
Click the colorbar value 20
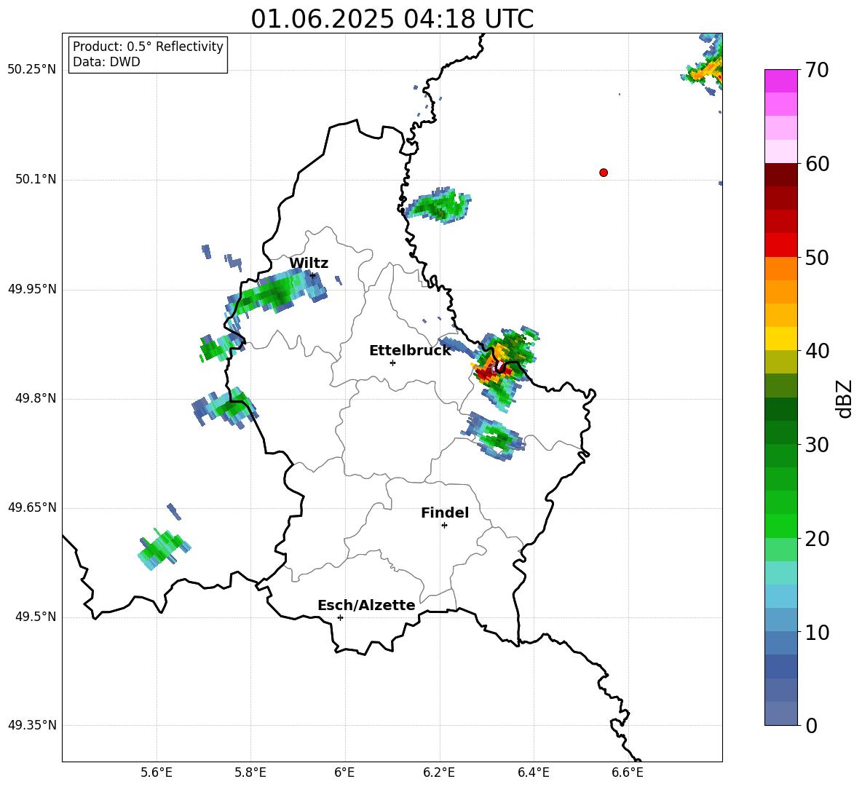click(817, 539)
